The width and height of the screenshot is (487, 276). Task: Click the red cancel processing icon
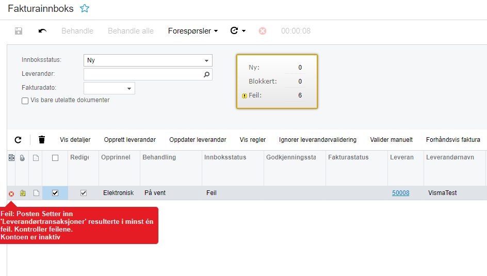tap(263, 31)
